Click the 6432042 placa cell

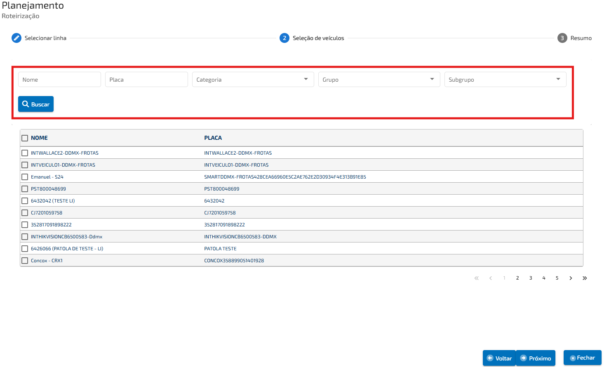pos(214,201)
